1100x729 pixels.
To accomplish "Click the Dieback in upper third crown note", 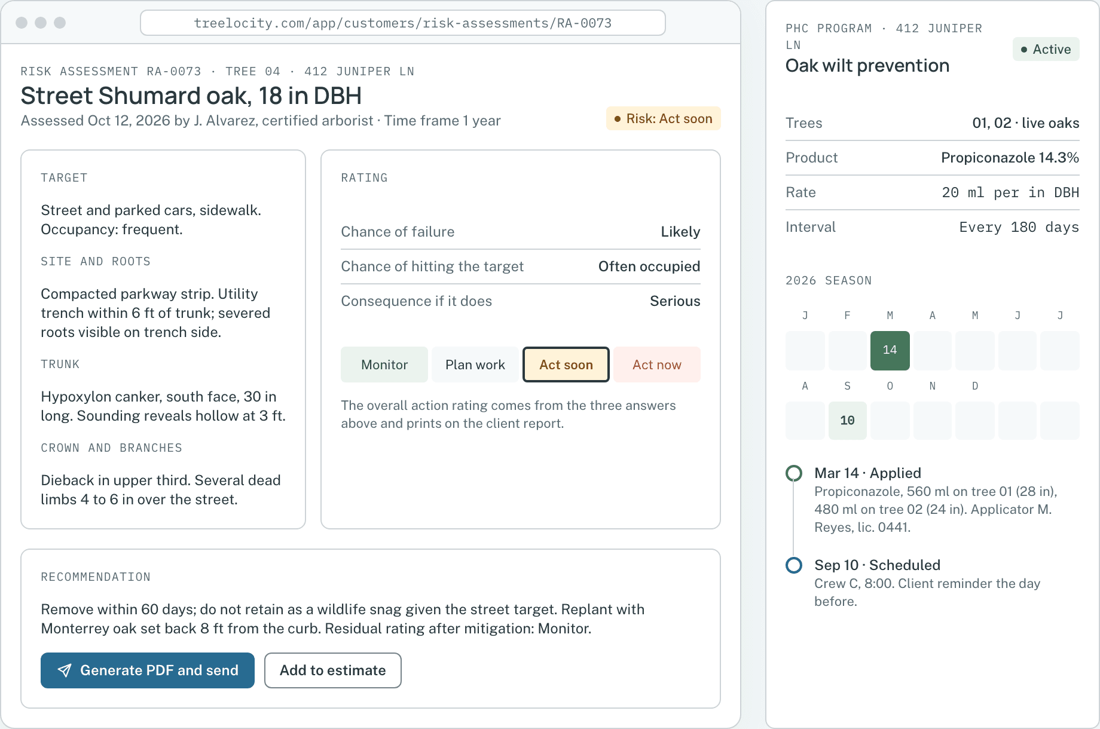I will pyautogui.click(x=161, y=490).
